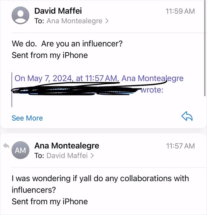207x215 pixels.
Task: Expand recipient chevron after David Maffei
Action: (92, 156)
